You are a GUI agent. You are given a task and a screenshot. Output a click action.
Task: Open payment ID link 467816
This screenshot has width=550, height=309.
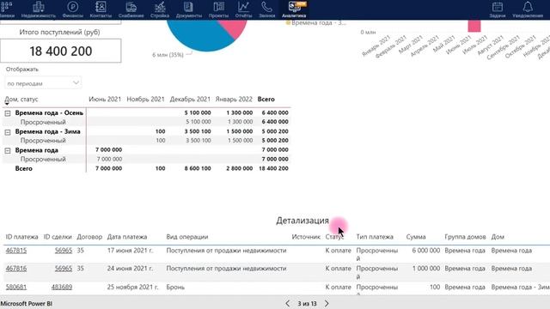point(16,269)
